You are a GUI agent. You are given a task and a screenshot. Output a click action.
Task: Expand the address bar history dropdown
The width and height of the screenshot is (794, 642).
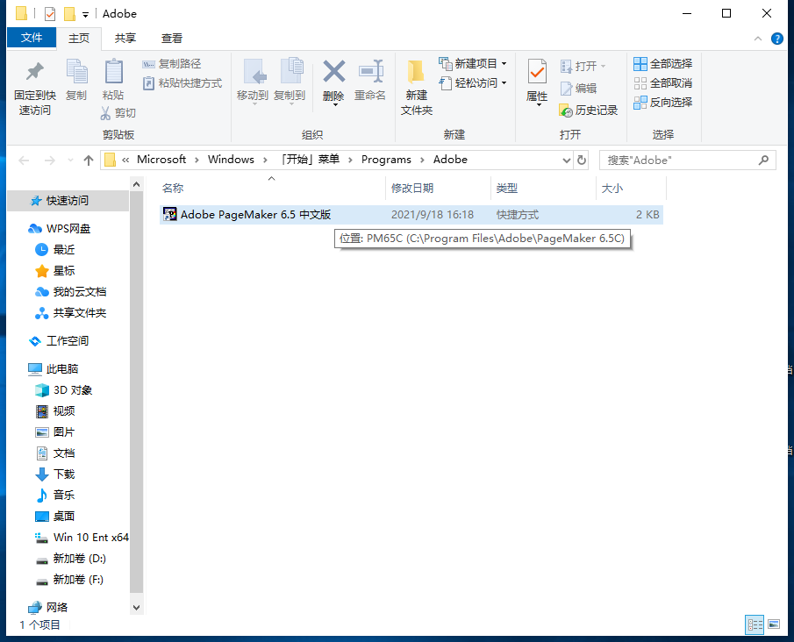click(x=566, y=160)
